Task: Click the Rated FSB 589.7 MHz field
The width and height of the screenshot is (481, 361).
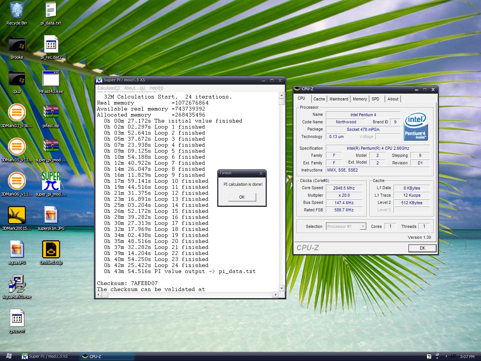Action: point(344,210)
